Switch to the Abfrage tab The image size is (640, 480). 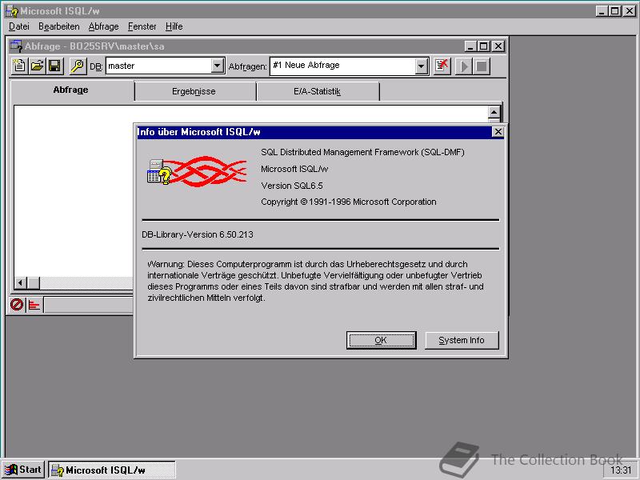pos(71,90)
